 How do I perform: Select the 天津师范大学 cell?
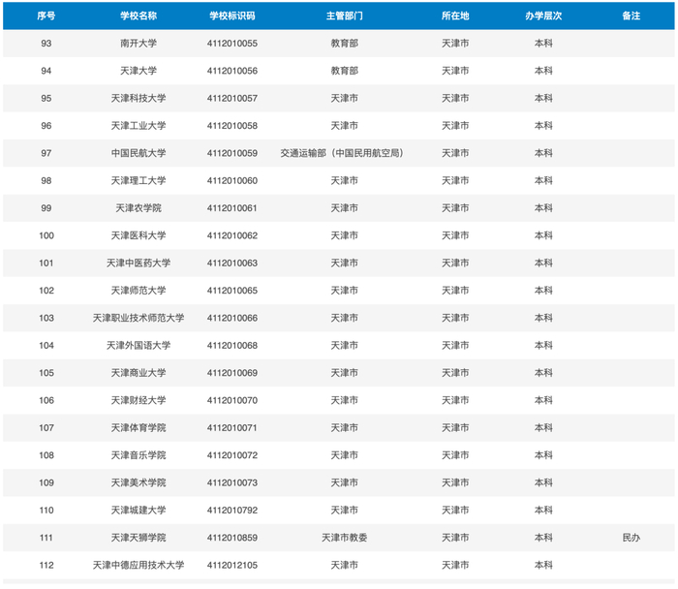point(139,291)
